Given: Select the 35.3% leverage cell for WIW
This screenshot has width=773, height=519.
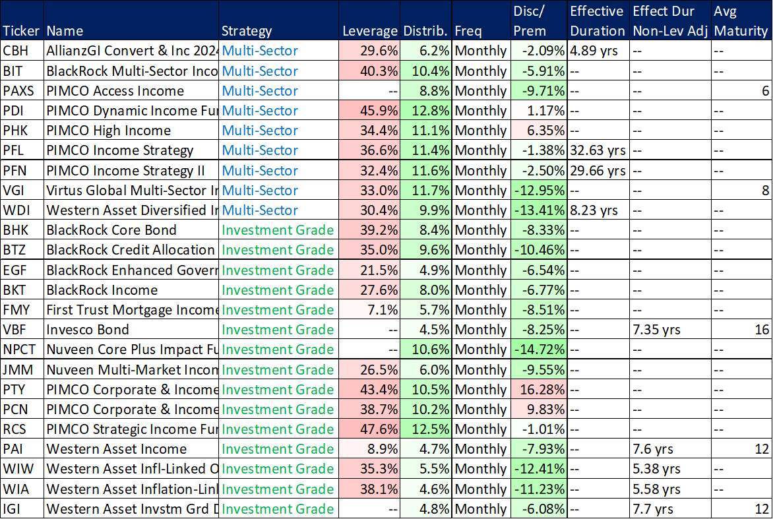Looking at the screenshot, I should (x=369, y=469).
